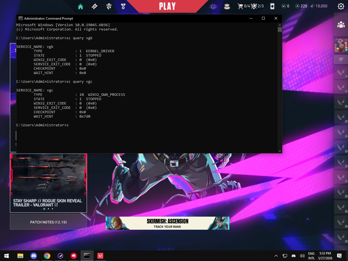The height and width of the screenshot is (261, 348).
Task: Switch to the Valorant taskbar button
Action: coord(100,256)
